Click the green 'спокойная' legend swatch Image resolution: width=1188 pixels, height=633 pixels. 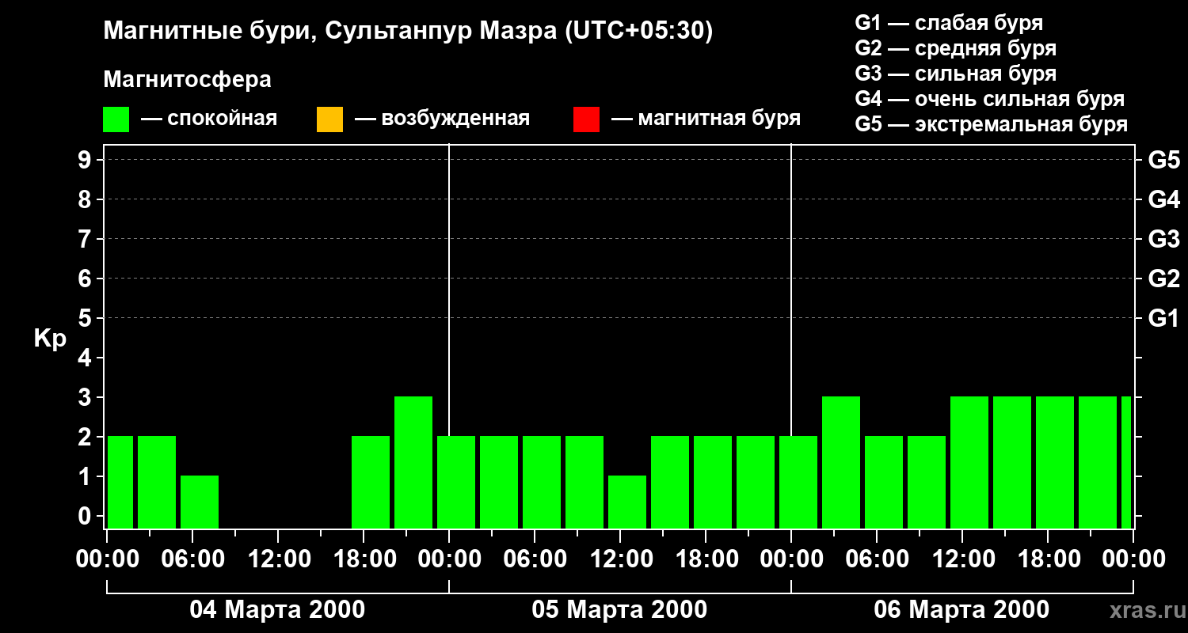point(116,119)
